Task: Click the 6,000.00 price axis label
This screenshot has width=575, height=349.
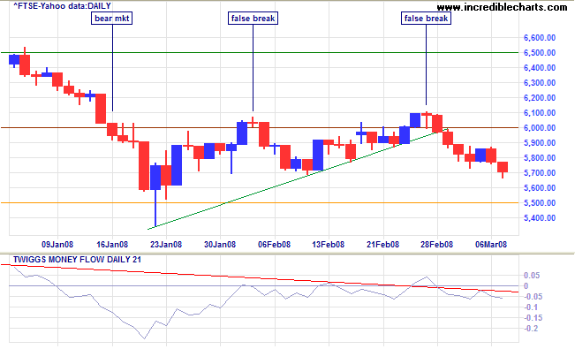Action: pos(540,128)
